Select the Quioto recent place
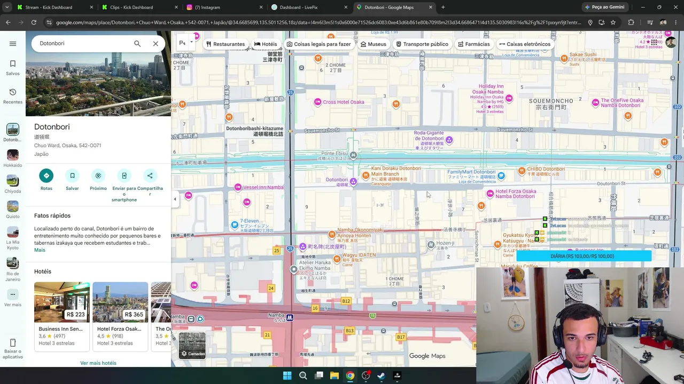 [x=13, y=210]
